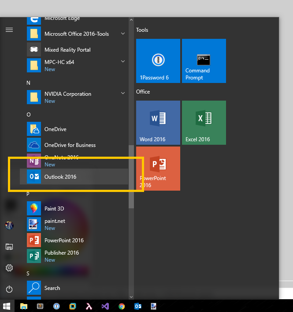Click the Power button icon
293x312 pixels.
coord(9,289)
